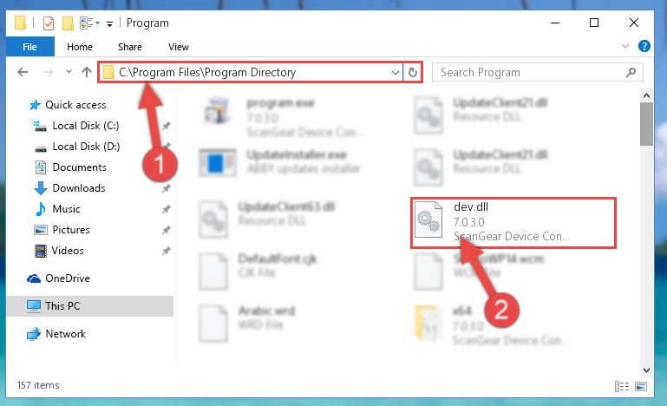Switch to details list view icon

(x=622, y=386)
